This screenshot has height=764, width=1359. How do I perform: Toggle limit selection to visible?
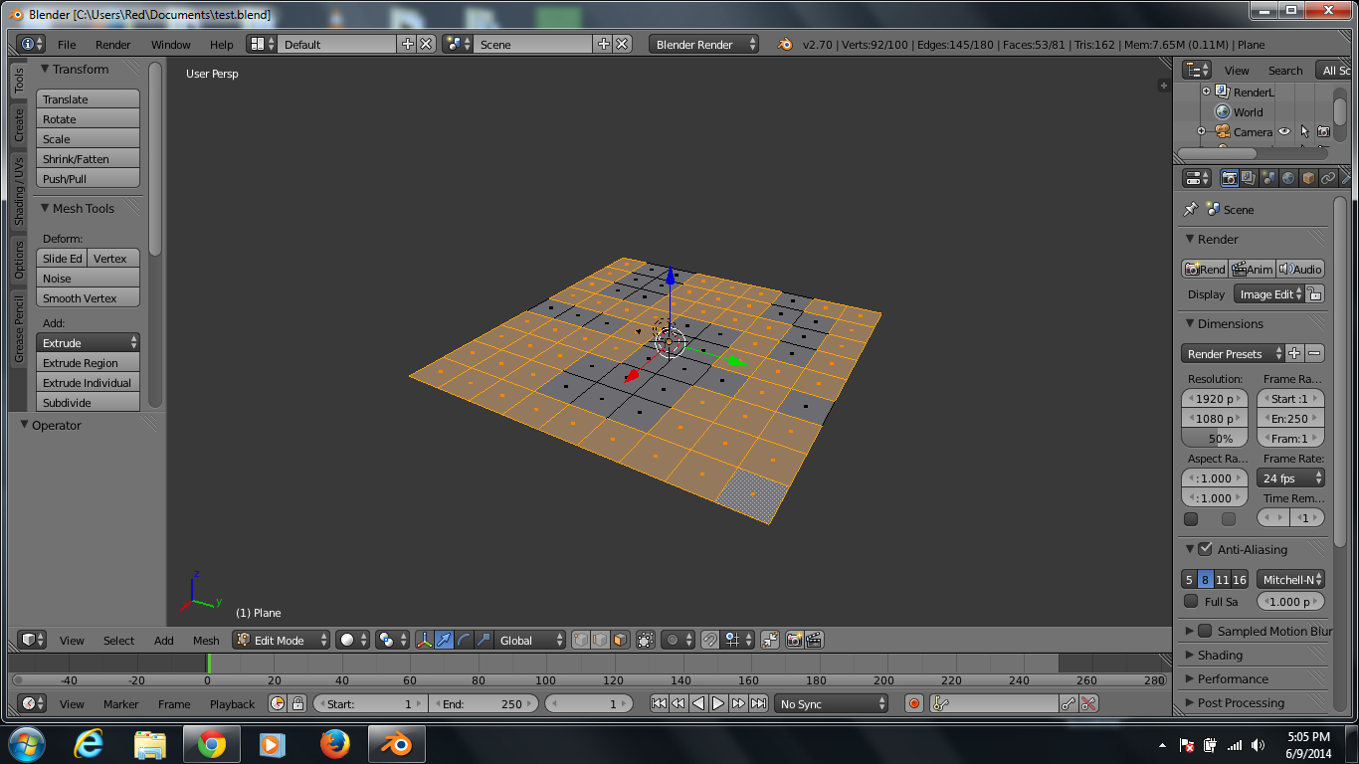point(646,640)
